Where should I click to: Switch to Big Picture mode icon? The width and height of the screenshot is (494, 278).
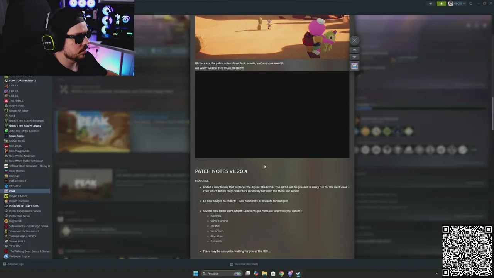pyautogui.click(x=471, y=3)
